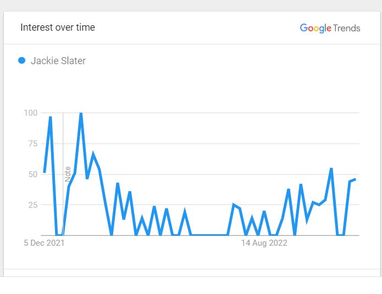The image size is (382, 294).
Task: Click the highest peak at 100 on chart
Action: (81, 114)
